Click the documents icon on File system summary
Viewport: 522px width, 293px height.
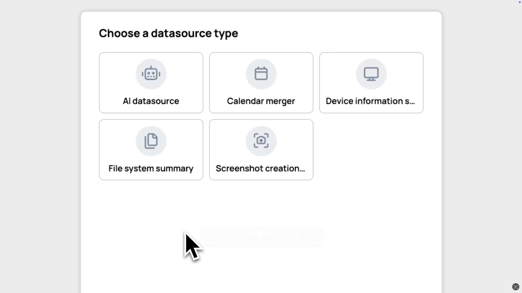tap(151, 141)
